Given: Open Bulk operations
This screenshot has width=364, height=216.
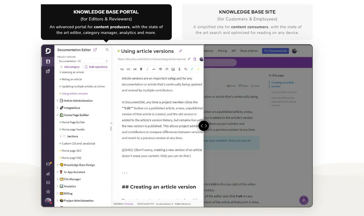Looking at the screenshot, I should 96,67.
